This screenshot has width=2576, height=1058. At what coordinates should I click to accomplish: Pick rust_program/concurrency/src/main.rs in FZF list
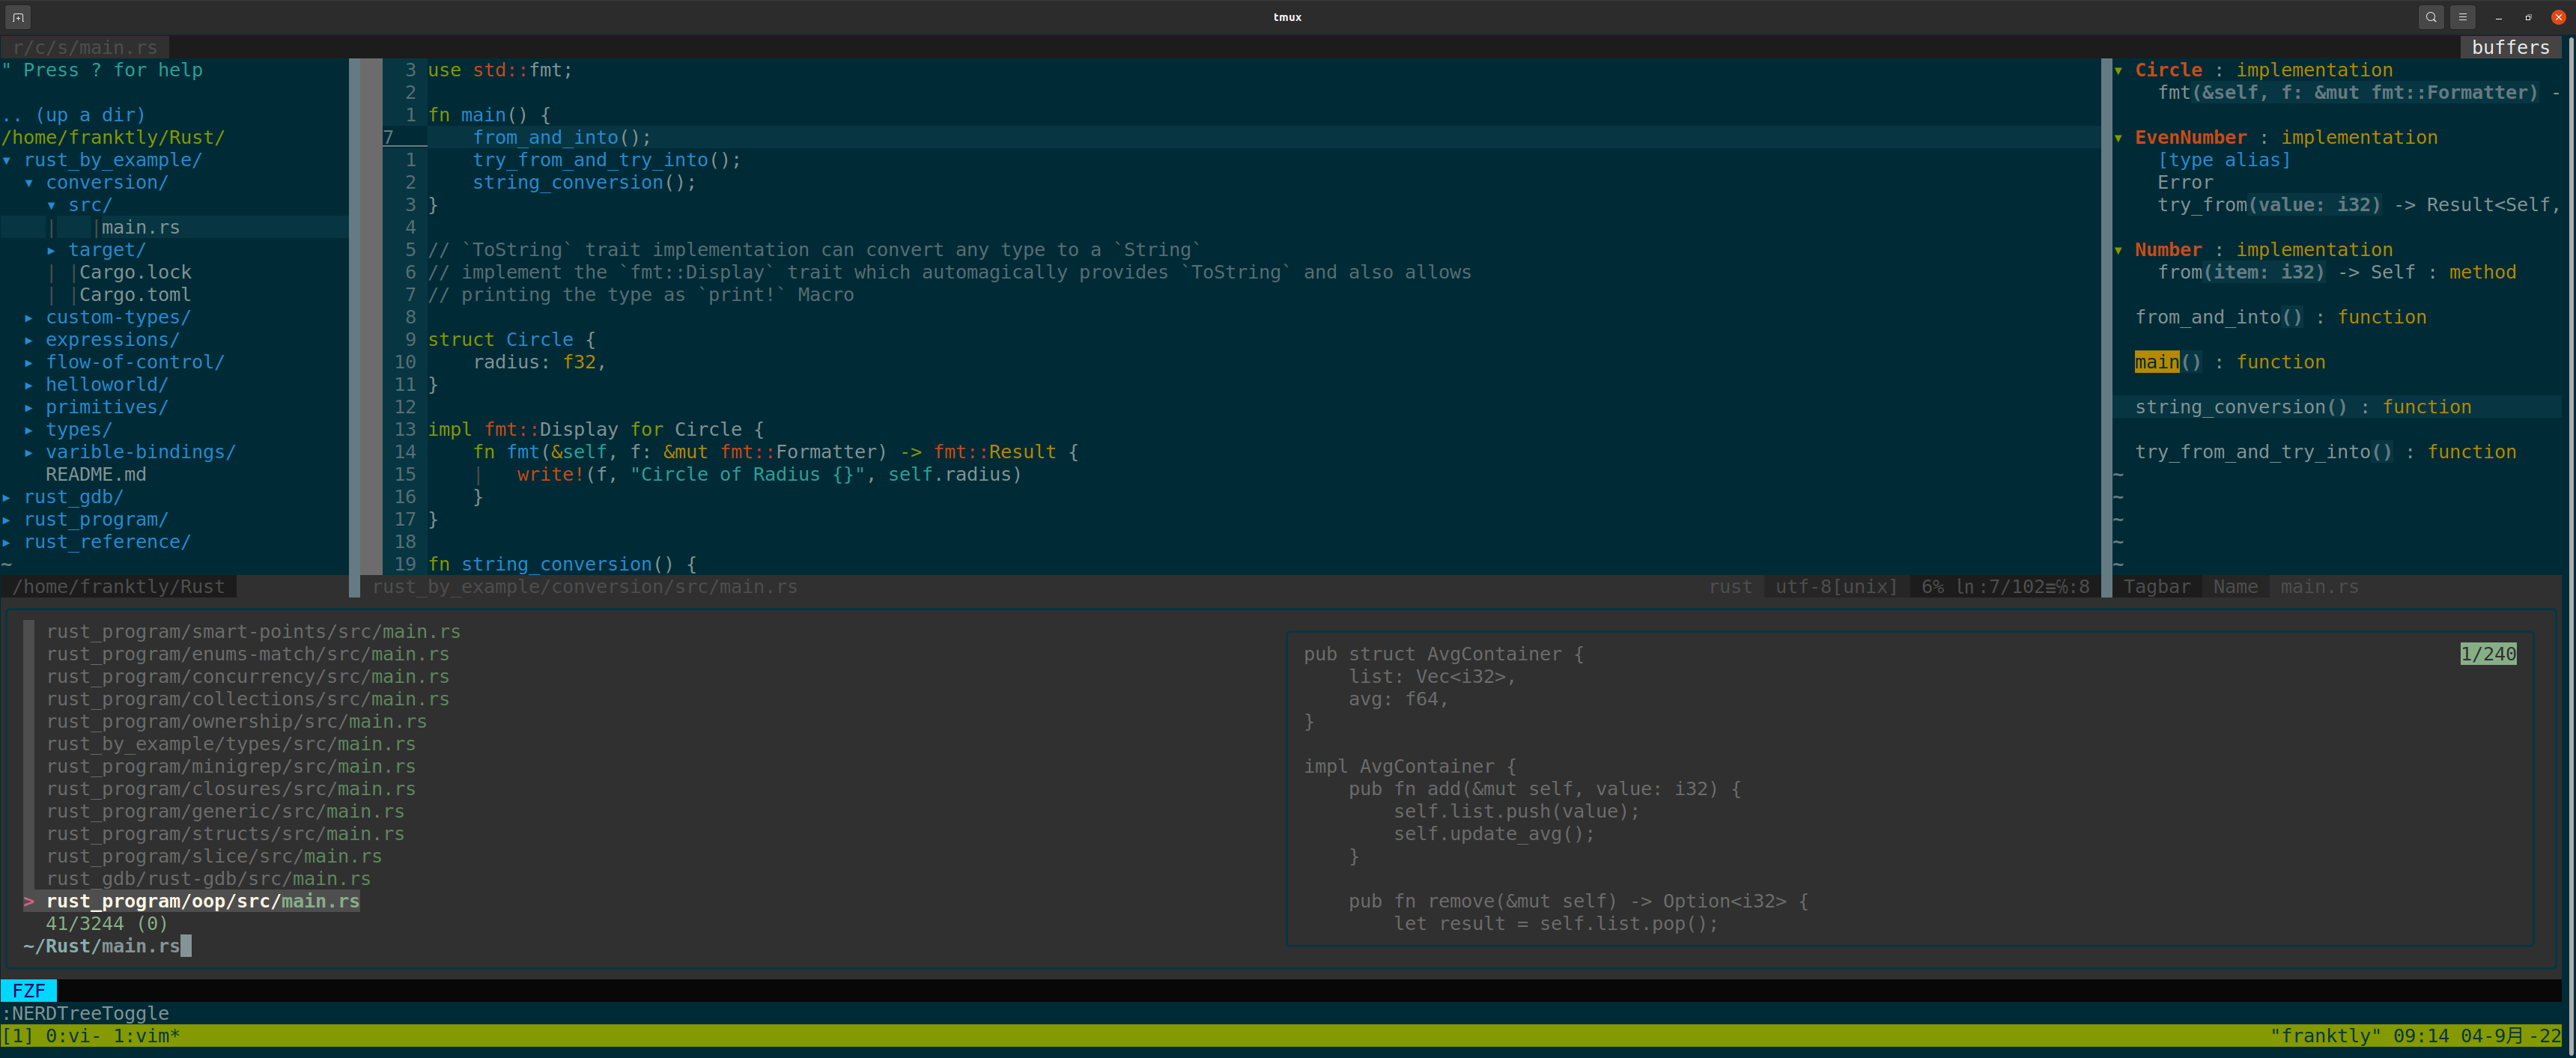point(248,677)
